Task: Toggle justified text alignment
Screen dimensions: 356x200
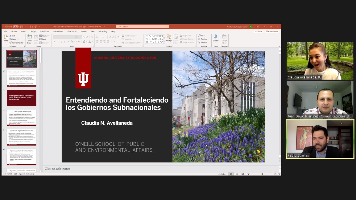Action: [x=108, y=41]
